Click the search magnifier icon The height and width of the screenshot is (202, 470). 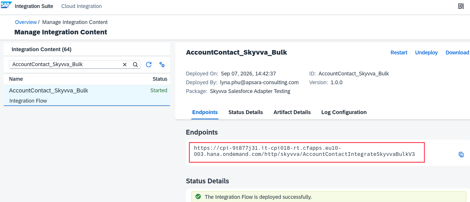tap(135, 64)
